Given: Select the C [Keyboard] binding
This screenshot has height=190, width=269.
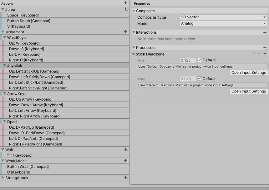Looking at the screenshot, I should [65, 172].
